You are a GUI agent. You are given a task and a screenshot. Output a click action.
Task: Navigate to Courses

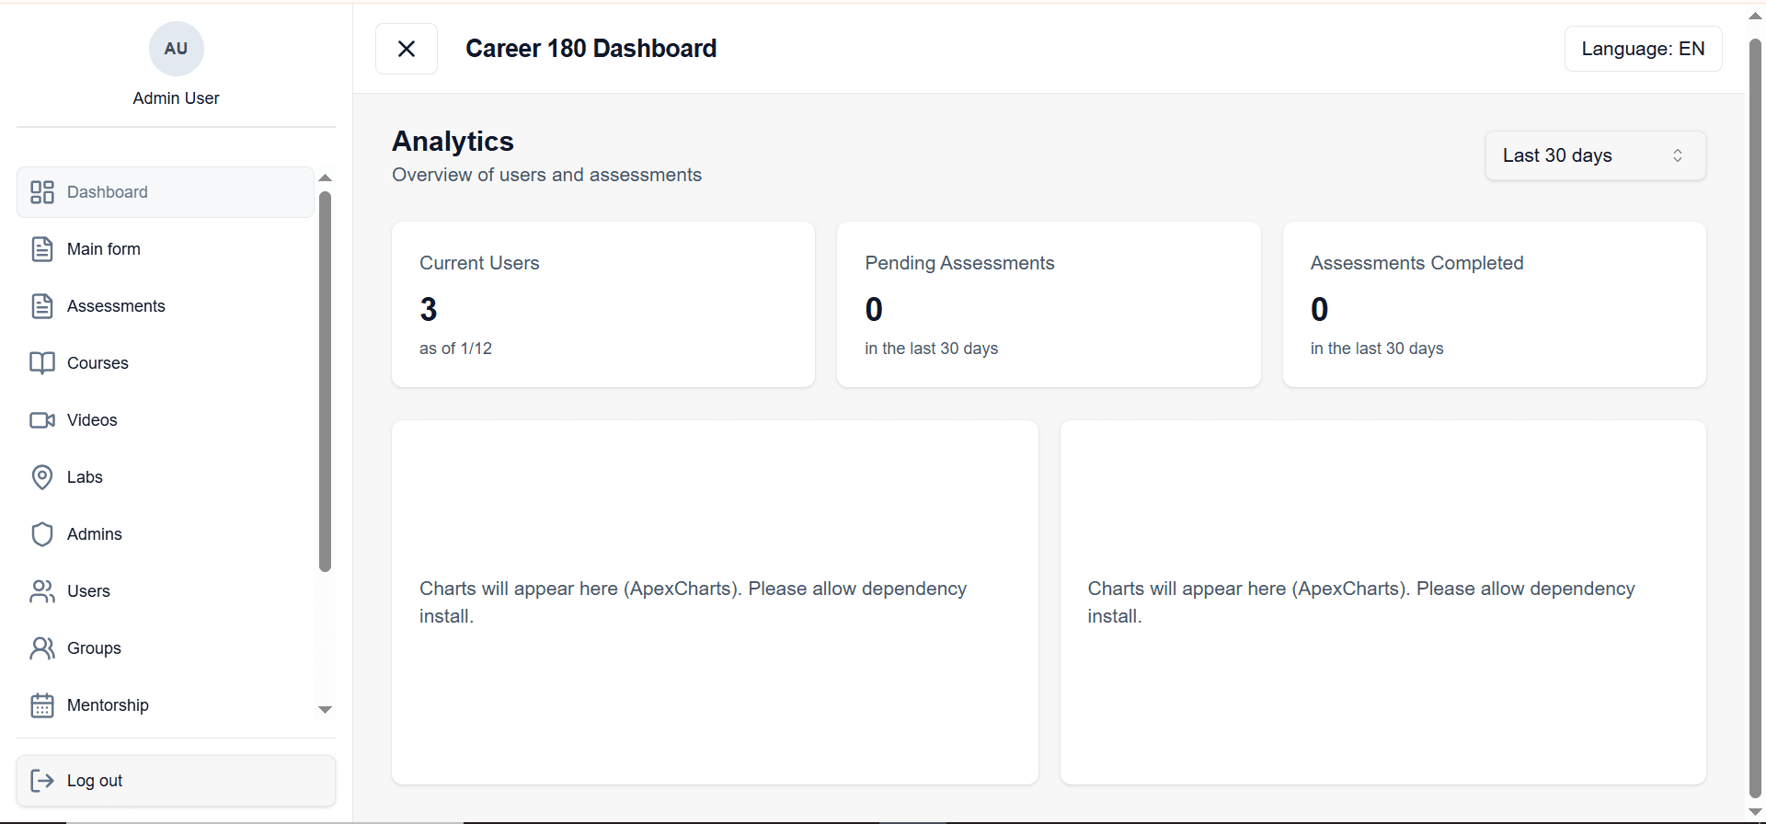coord(166,363)
